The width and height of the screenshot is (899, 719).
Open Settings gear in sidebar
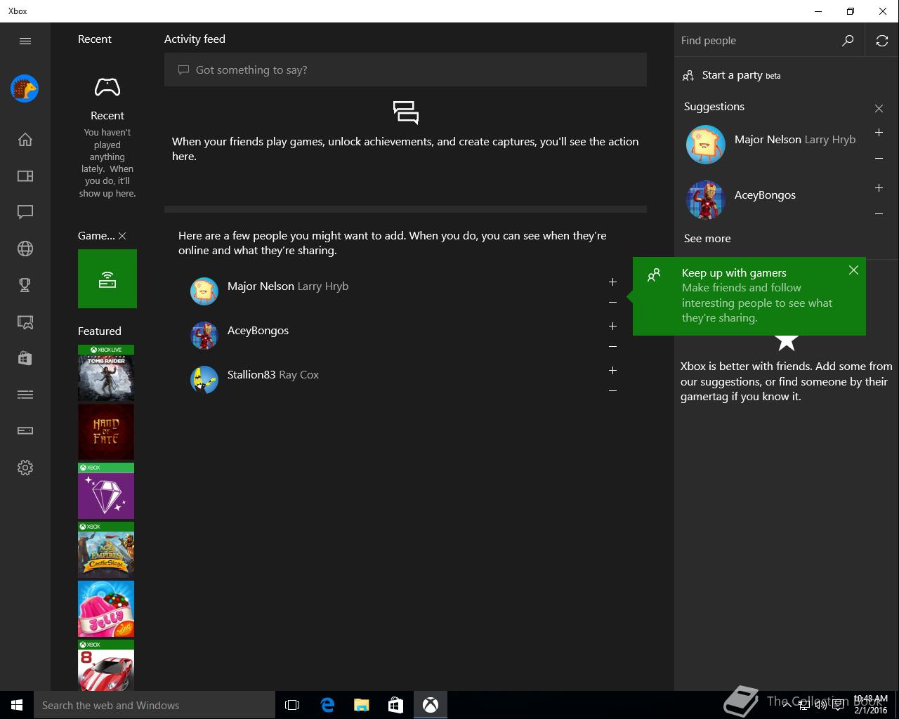(x=25, y=468)
